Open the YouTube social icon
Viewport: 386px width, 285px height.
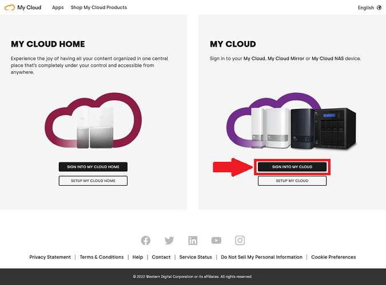[x=216, y=241]
